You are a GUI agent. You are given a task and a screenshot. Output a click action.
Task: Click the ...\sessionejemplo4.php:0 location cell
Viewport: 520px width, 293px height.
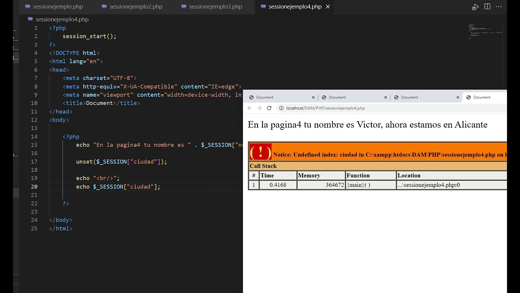tap(451, 185)
